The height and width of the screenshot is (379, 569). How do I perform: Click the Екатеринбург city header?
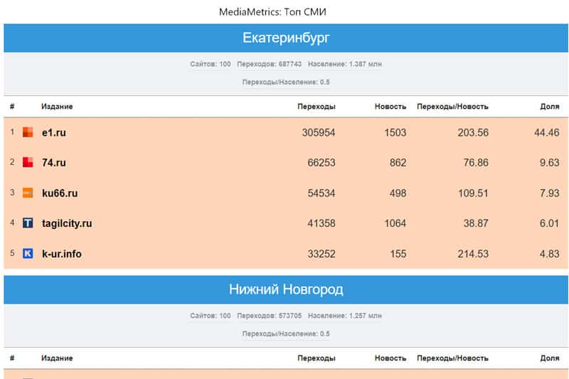coord(286,38)
